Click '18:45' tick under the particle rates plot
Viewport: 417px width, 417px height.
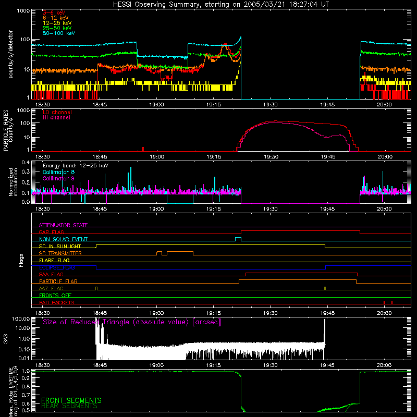100,157
